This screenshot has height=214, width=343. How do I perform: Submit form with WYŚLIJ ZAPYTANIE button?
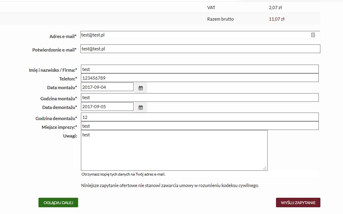click(x=298, y=203)
